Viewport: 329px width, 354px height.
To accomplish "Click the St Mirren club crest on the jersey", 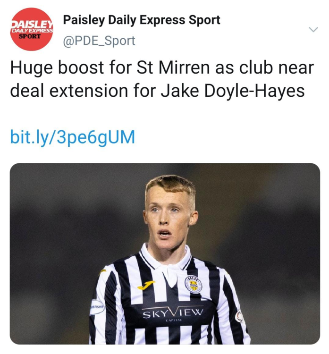I will 193,285.
